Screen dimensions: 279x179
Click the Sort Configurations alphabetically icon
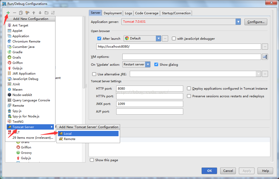(x=53, y=13)
